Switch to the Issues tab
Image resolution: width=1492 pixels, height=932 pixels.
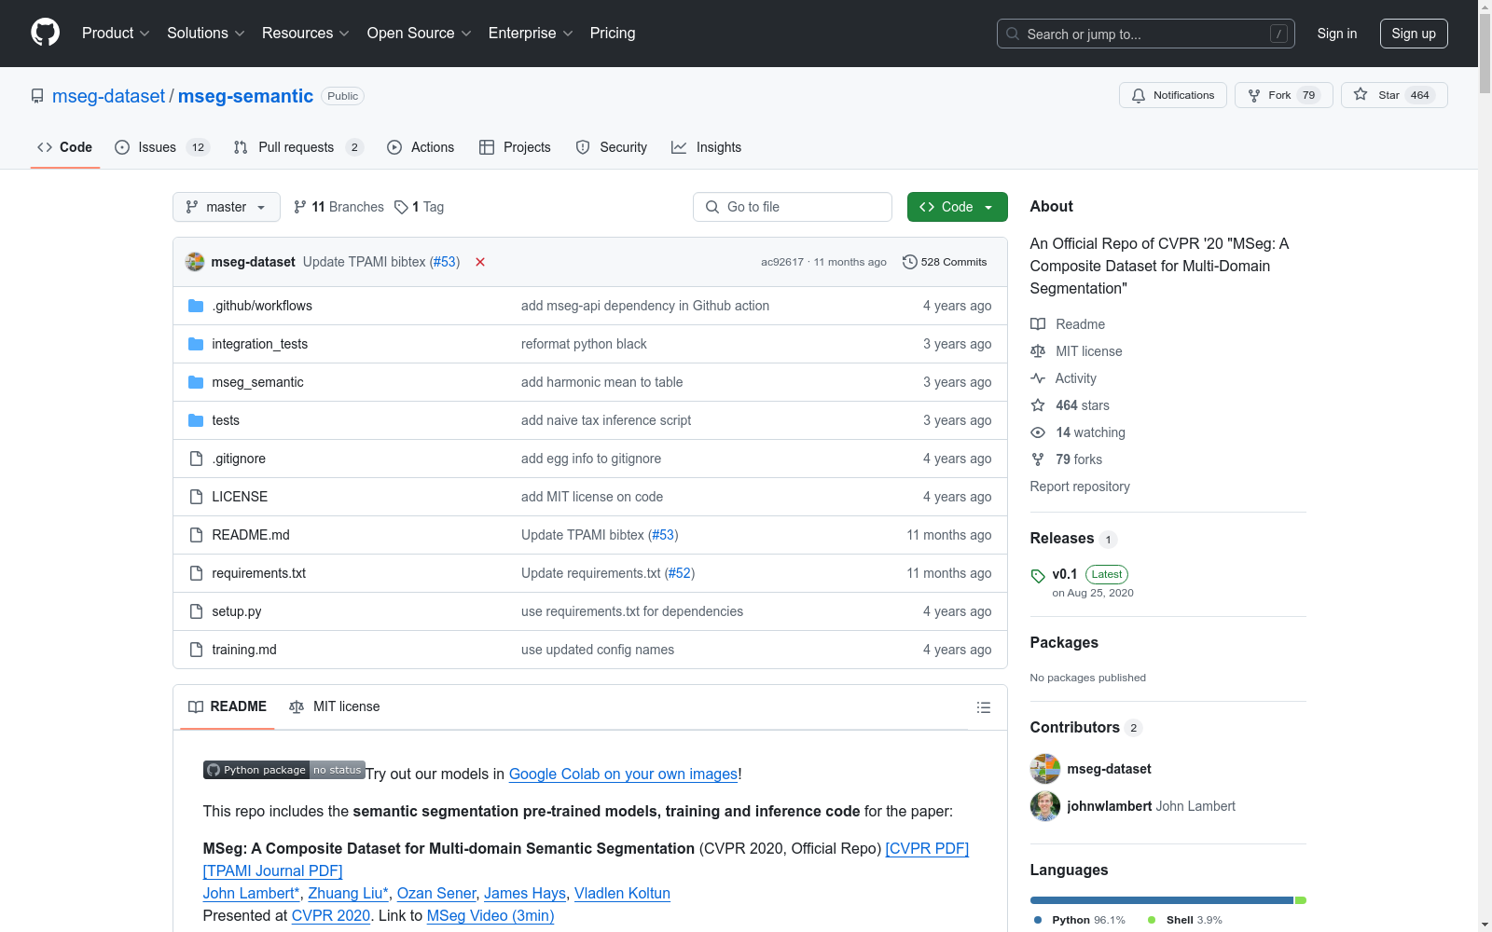162,147
